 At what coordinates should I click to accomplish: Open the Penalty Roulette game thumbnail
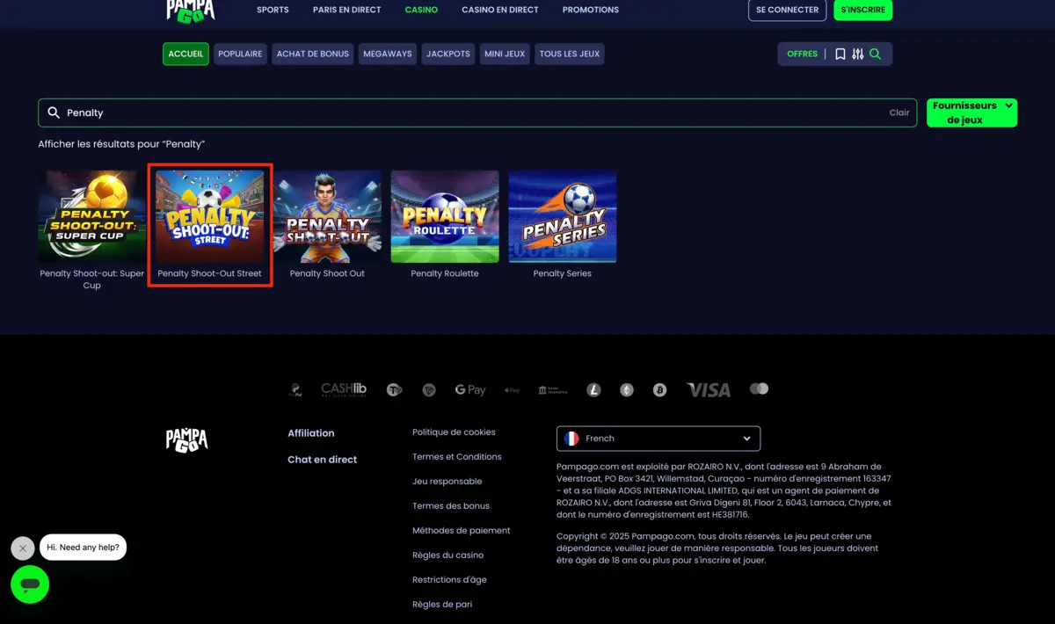pos(445,216)
